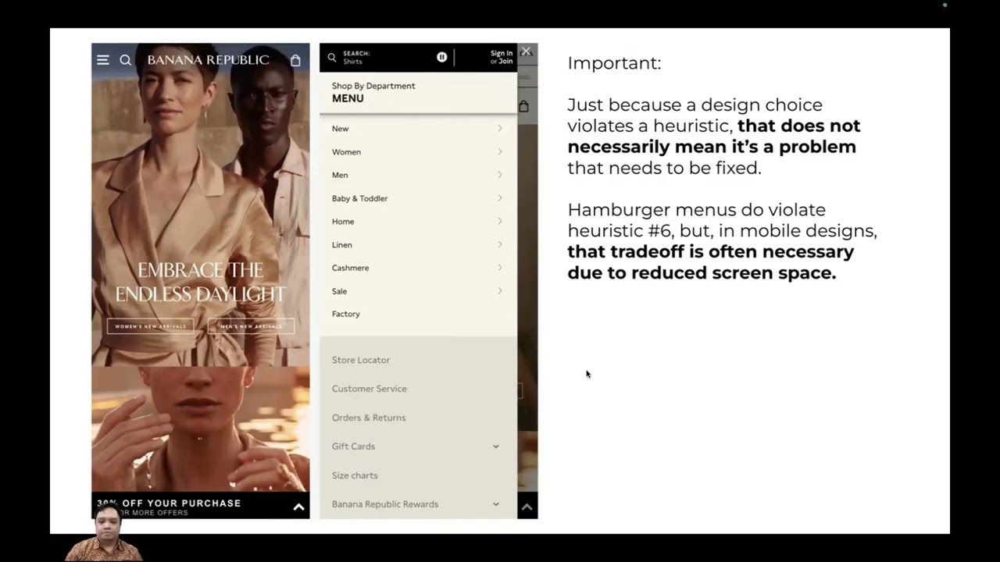Expand offers with the promo bar up arrow
Image resolution: width=1000 pixels, height=562 pixels.
tap(298, 507)
